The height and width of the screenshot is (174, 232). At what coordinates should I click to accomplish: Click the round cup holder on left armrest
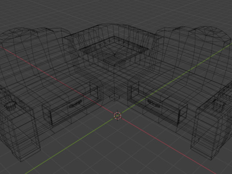(10, 106)
